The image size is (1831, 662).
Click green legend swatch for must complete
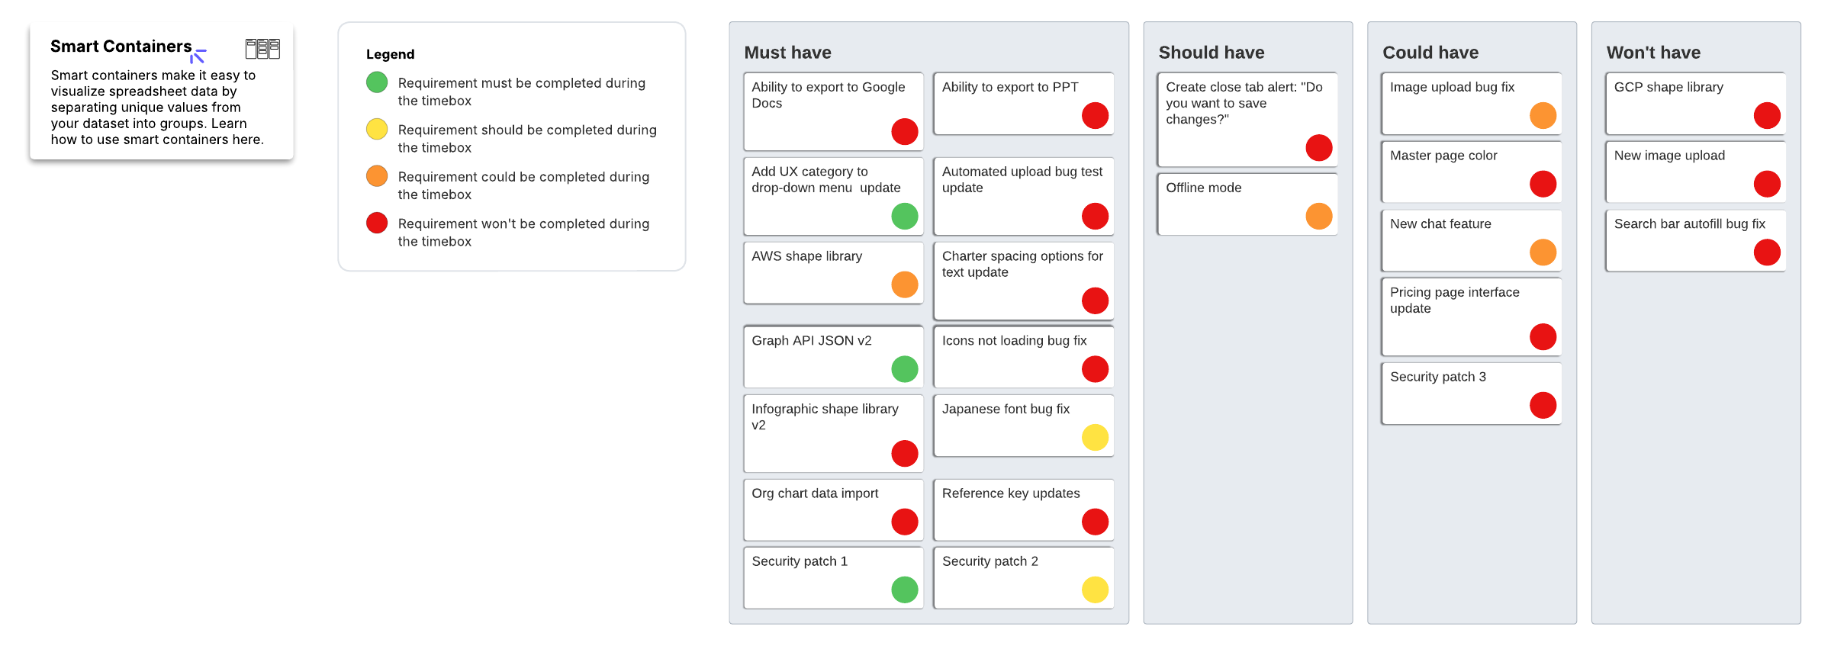point(377,82)
